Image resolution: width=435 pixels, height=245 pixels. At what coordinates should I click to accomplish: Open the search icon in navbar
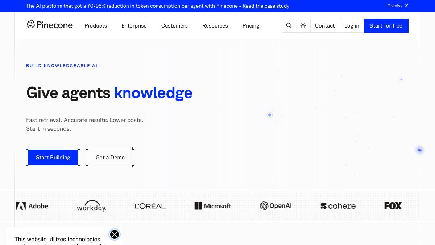tap(289, 25)
